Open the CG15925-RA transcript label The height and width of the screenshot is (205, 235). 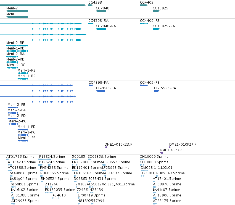point(164,26)
